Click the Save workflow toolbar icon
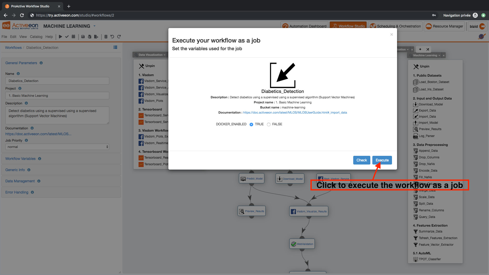 click(83, 37)
